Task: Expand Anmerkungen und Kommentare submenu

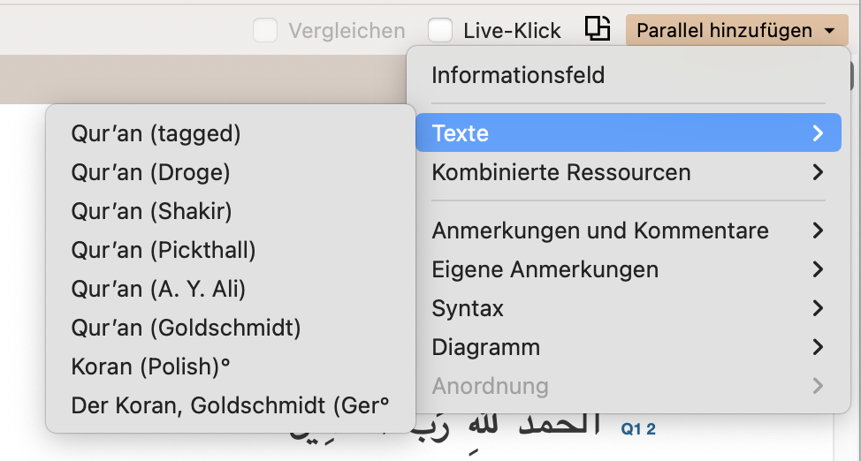Action: pyautogui.click(x=629, y=230)
